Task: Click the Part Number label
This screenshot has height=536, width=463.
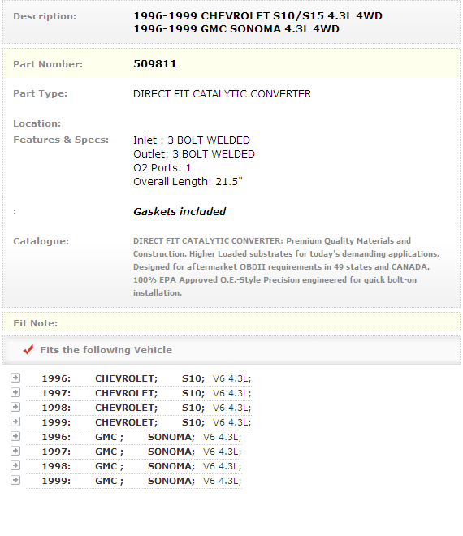Action: coord(48,64)
